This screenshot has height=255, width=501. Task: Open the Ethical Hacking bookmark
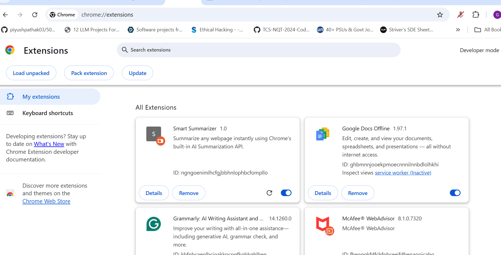217,30
